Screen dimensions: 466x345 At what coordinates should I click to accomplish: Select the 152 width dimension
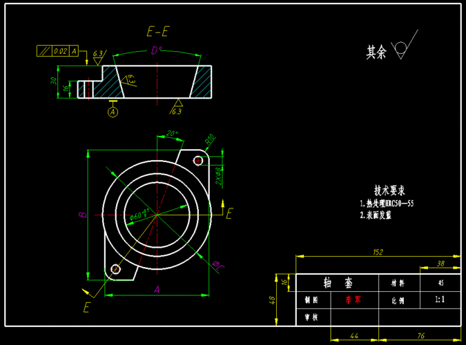[377, 253]
